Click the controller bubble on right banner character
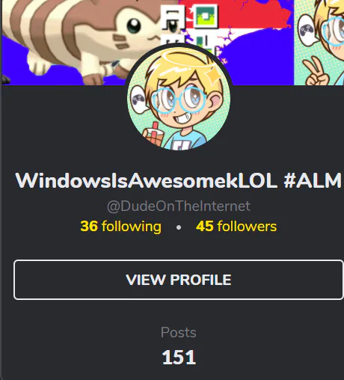Viewport: 344px width, 380px height. (x=307, y=28)
